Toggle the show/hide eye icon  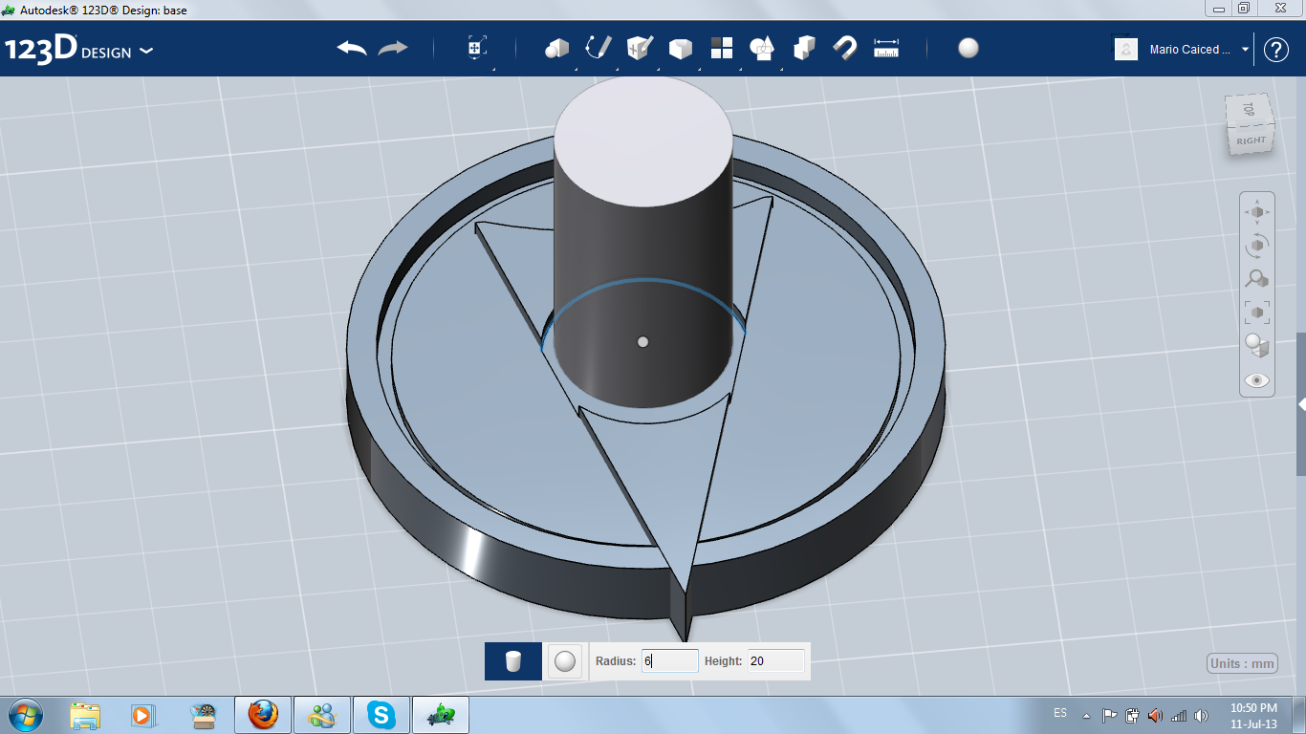tap(1257, 380)
